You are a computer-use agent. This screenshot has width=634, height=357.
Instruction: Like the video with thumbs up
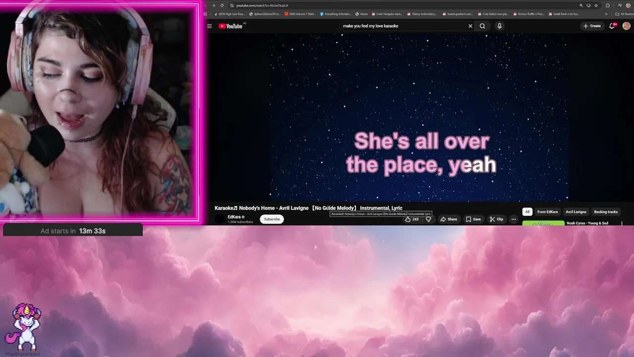(x=412, y=219)
